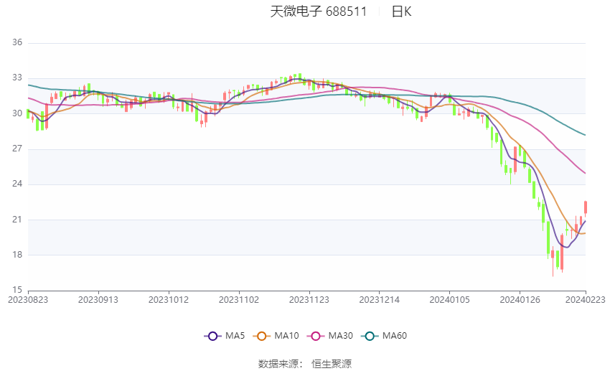Click the x-axis date 20231123
The height and width of the screenshot is (371, 610).
309,300
